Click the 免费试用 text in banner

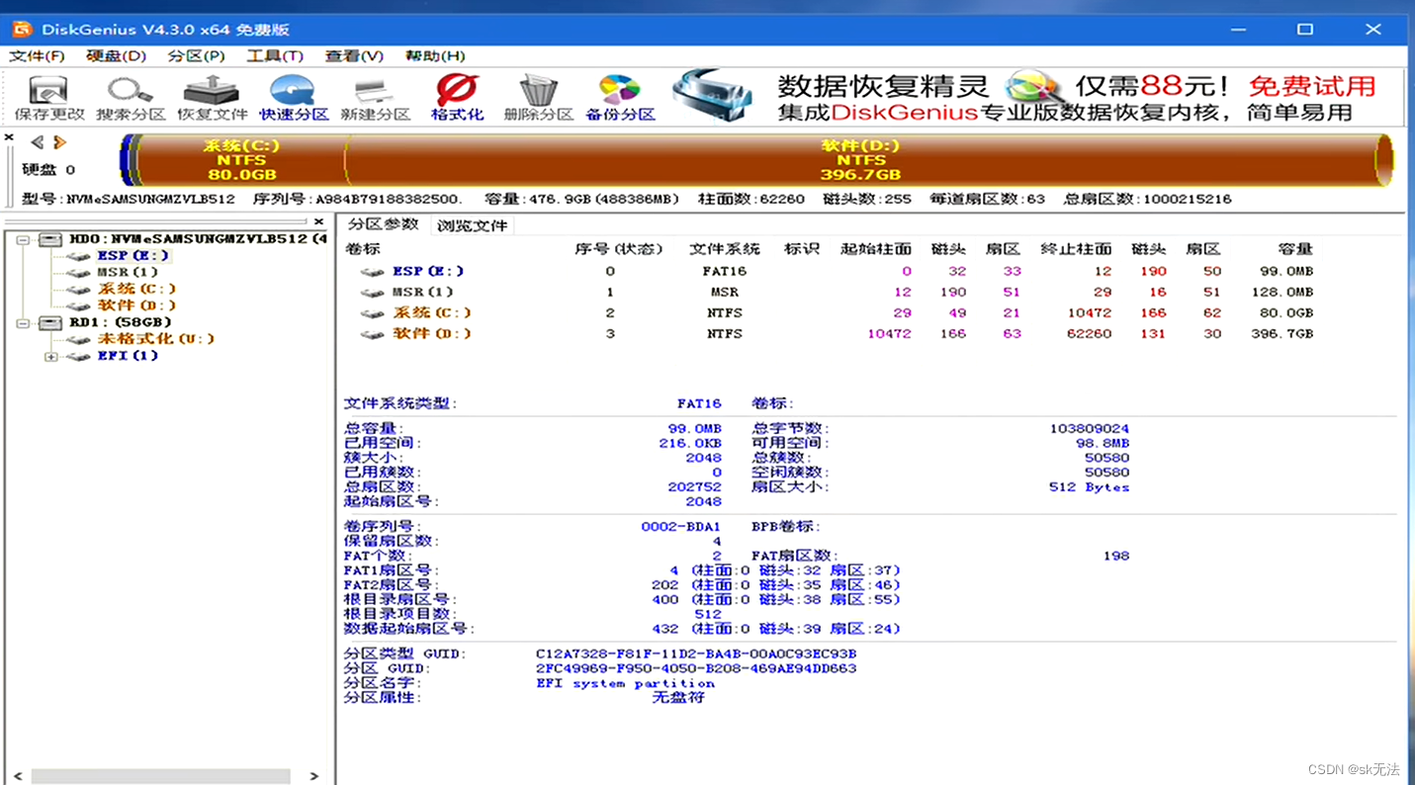[1311, 86]
